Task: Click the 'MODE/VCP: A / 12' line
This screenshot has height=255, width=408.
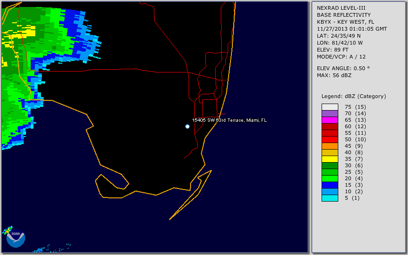Action: [x=341, y=57]
